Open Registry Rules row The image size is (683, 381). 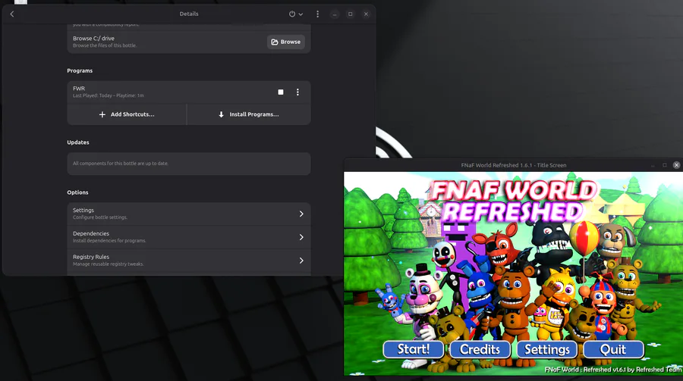(x=189, y=260)
